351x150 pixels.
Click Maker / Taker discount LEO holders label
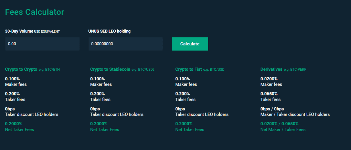(295, 115)
